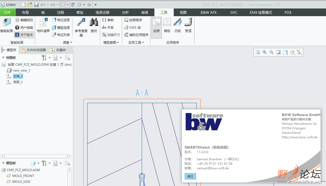
Task: Toggle model tree column display icon
Action: point(68,163)
